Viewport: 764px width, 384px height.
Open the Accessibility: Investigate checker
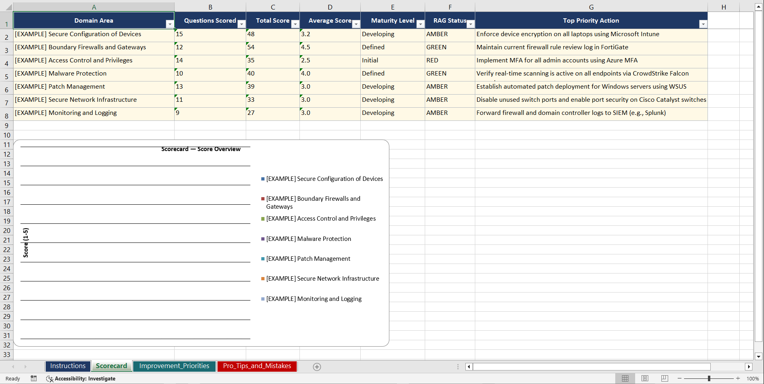pos(81,378)
